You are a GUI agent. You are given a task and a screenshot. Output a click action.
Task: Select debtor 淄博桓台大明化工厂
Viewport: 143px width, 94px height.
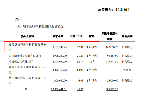tap(21, 62)
